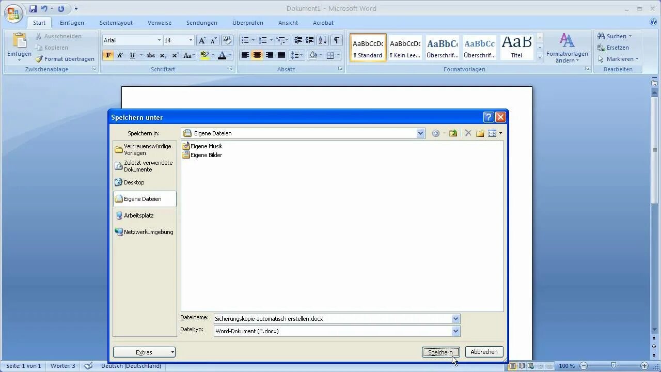
Task: Open the Verweise ribbon tab
Action: 160,23
